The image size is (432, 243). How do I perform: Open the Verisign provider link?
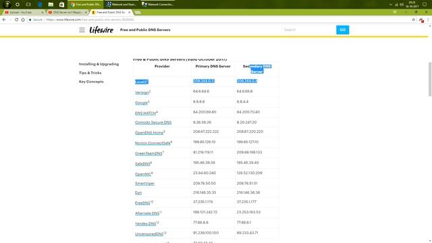click(x=142, y=92)
